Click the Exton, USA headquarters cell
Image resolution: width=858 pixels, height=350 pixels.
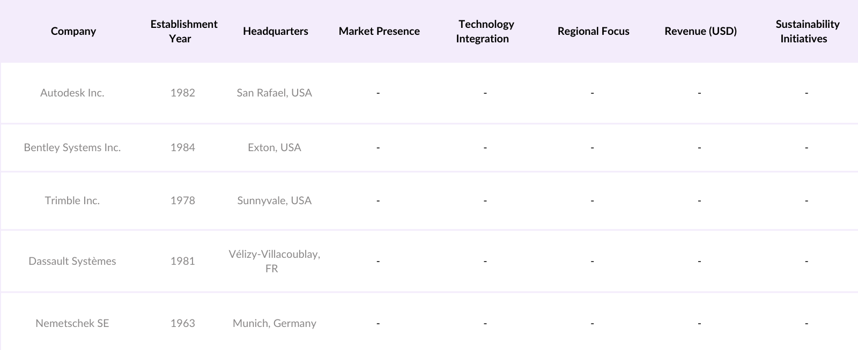click(x=274, y=147)
